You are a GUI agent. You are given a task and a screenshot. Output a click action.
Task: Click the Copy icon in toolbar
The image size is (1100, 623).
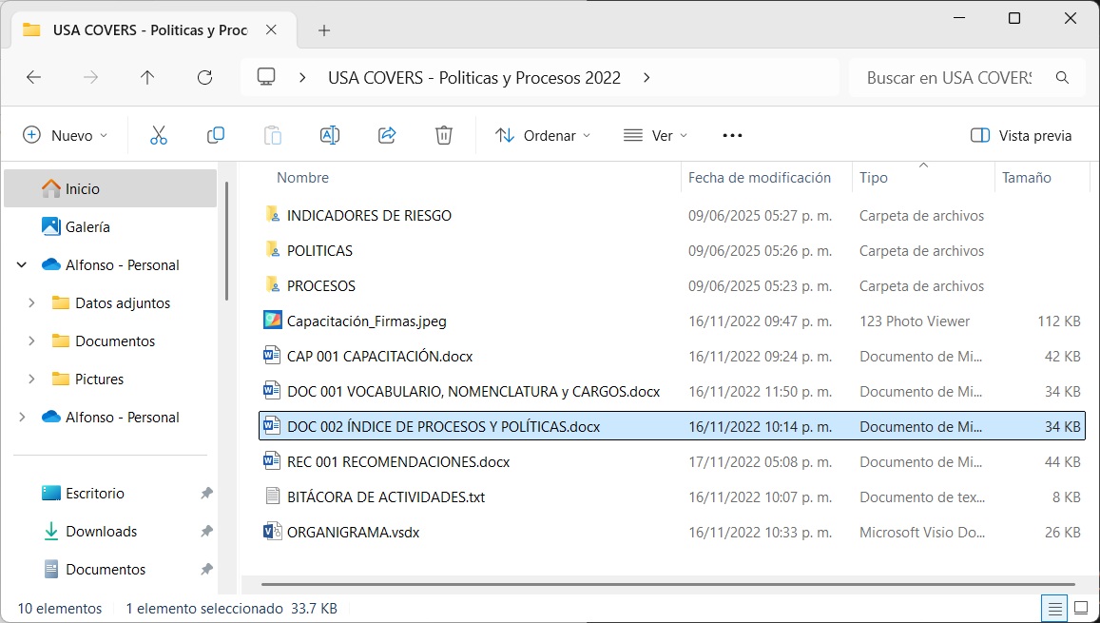point(216,135)
